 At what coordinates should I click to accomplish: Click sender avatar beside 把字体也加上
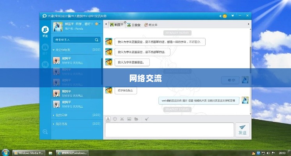(109, 90)
